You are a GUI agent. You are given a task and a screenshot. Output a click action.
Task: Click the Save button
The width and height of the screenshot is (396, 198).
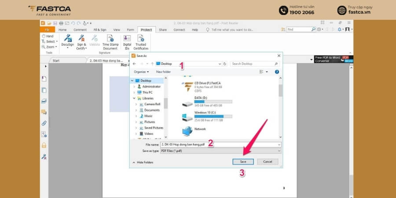pyautogui.click(x=243, y=161)
